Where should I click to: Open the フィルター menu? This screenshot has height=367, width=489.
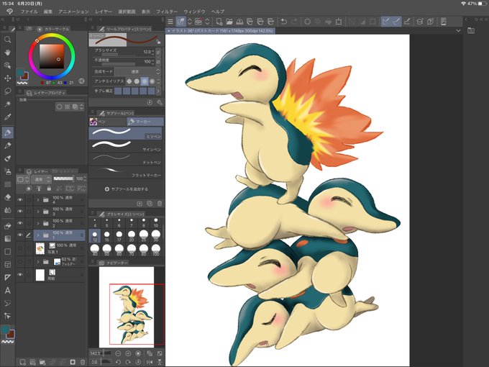[x=167, y=12]
